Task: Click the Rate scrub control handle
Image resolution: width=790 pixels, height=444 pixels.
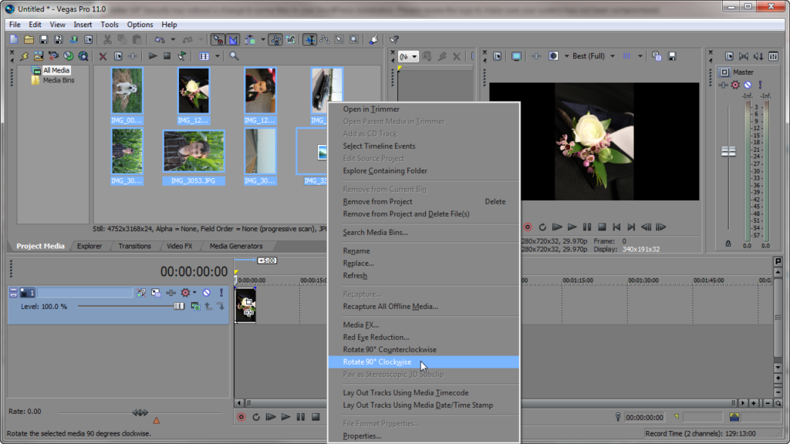Action: click(x=140, y=412)
